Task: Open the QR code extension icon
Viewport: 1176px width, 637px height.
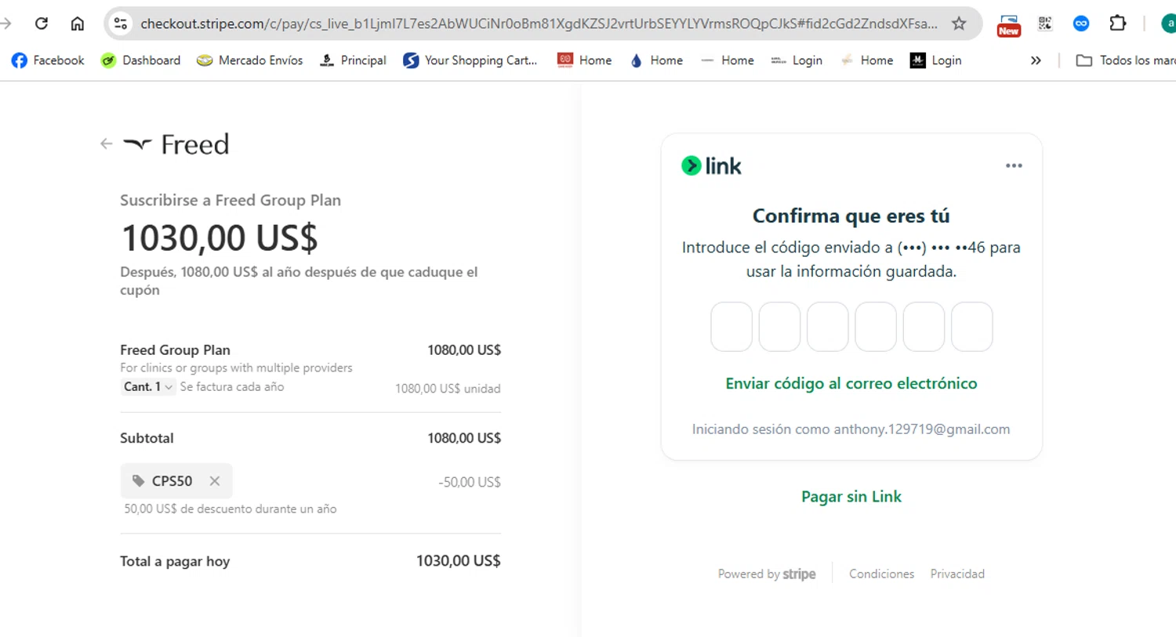Action: coord(1045,24)
